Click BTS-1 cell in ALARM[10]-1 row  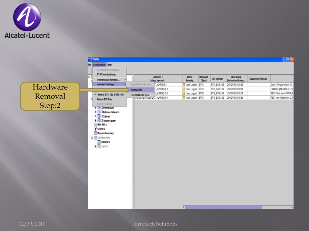204,89
